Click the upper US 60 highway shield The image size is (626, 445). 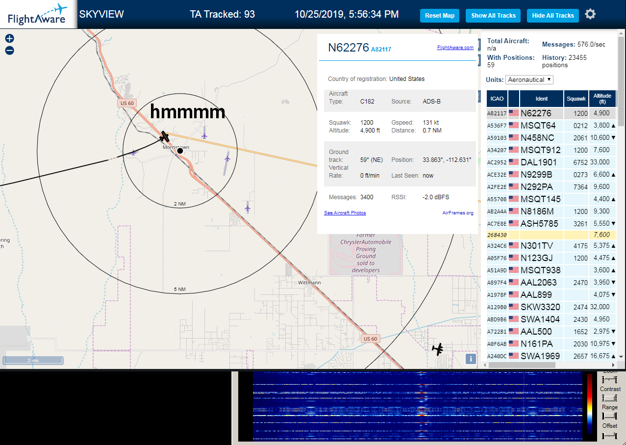[x=127, y=103]
